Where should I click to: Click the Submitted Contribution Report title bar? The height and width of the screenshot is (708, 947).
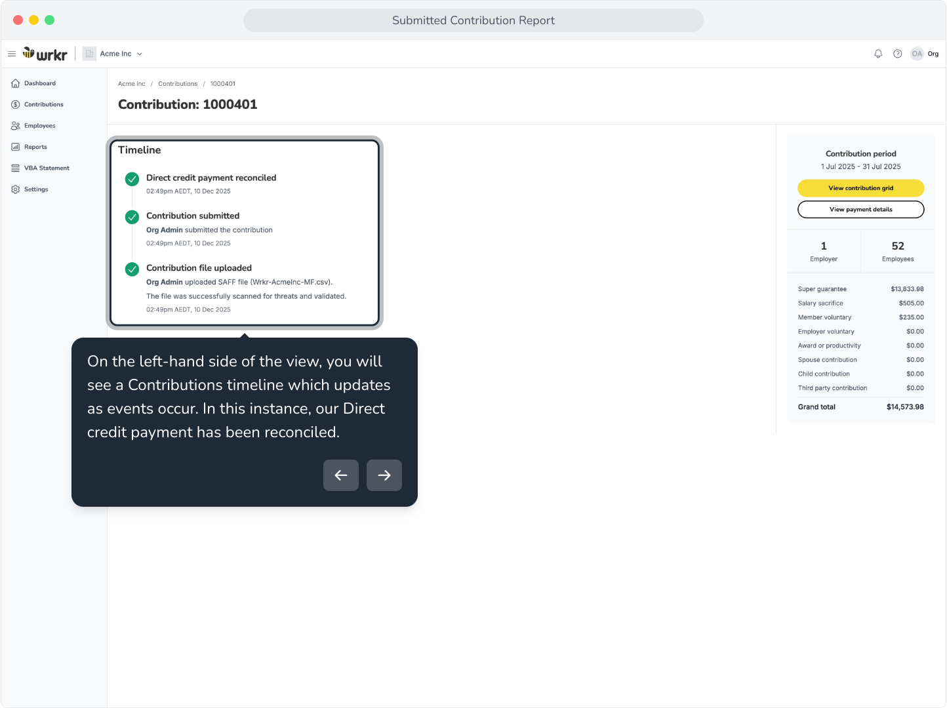pyautogui.click(x=473, y=20)
